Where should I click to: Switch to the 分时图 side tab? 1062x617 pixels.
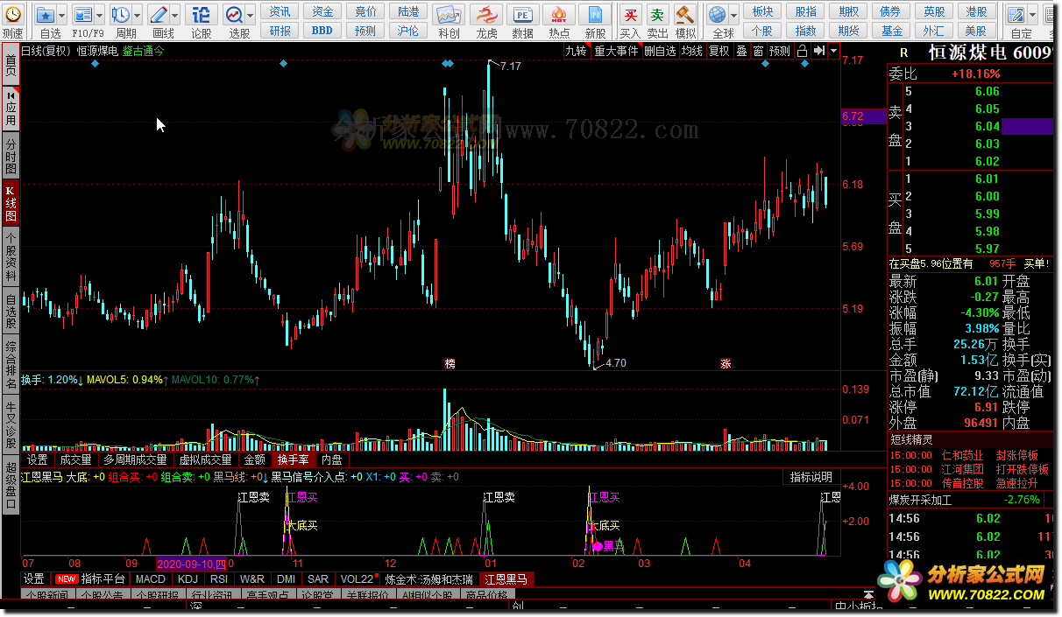coord(11,156)
